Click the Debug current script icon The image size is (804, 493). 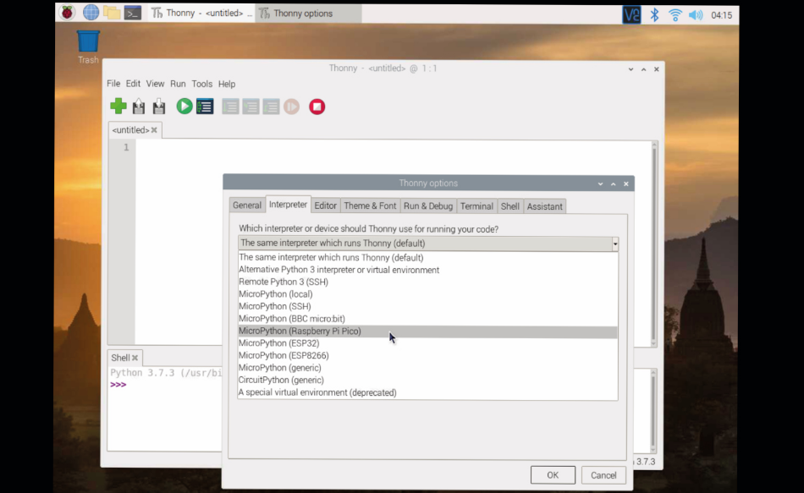[205, 107]
